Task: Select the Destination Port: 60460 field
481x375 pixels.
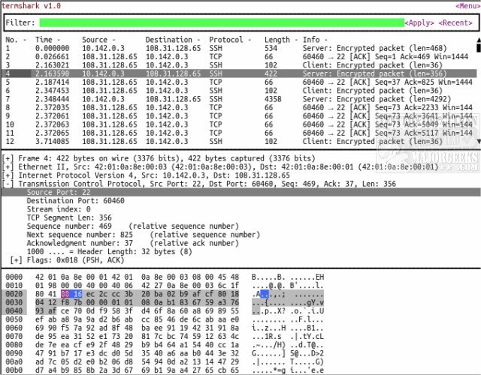Action: tap(75, 201)
